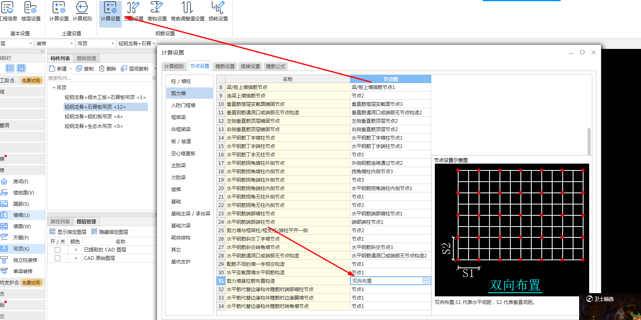
Task: Switch to 属性列表 tab
Action: click(x=60, y=222)
